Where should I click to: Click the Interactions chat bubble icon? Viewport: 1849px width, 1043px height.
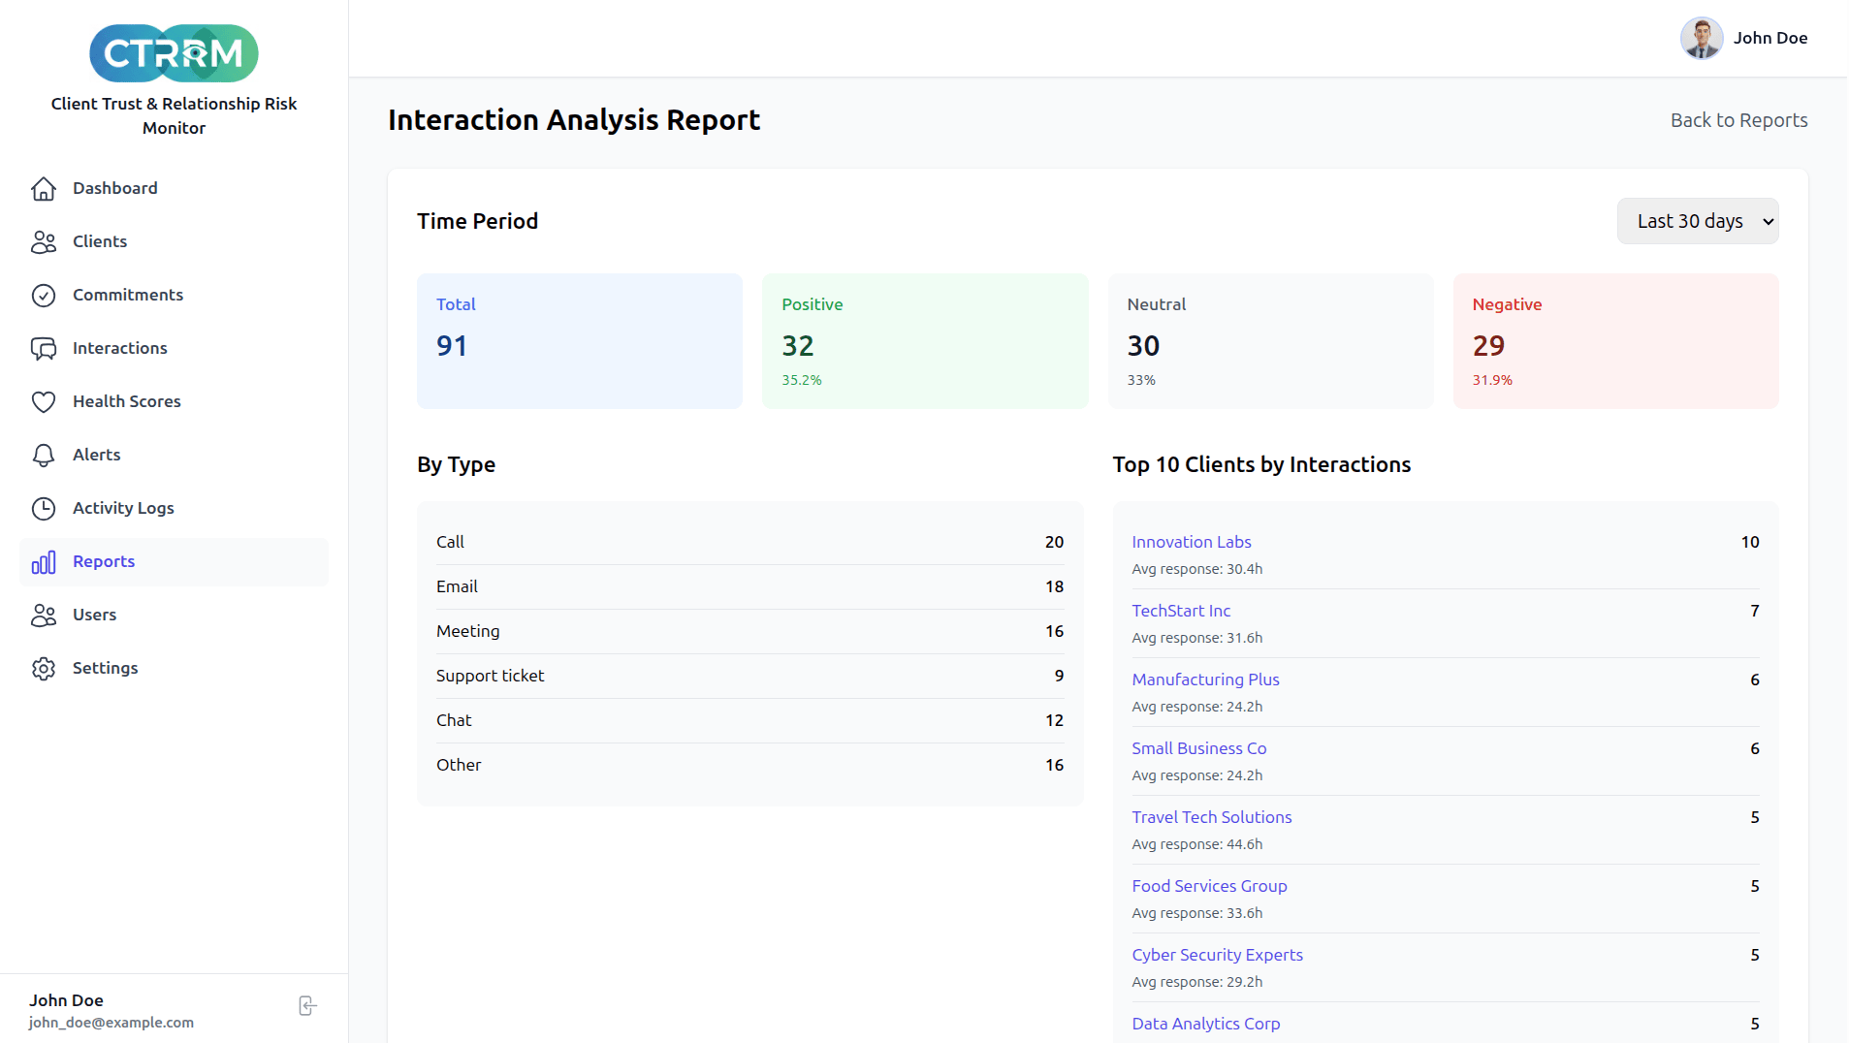[44, 348]
